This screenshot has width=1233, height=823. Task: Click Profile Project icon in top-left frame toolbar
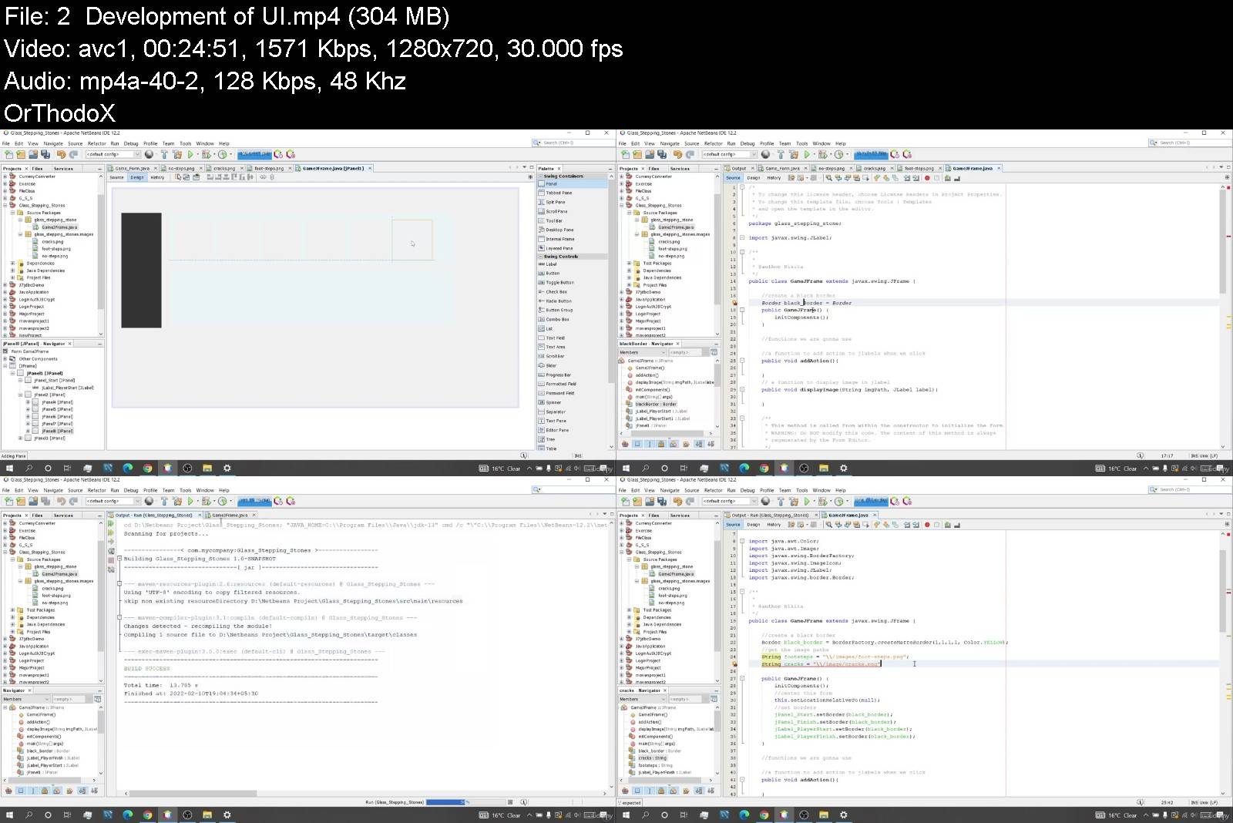pyautogui.click(x=223, y=155)
